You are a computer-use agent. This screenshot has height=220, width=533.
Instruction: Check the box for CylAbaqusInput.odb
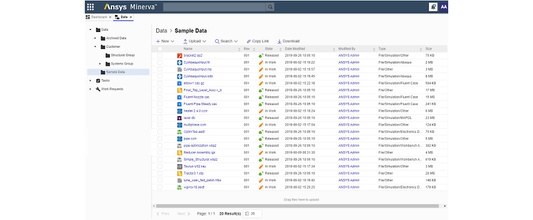(160, 76)
